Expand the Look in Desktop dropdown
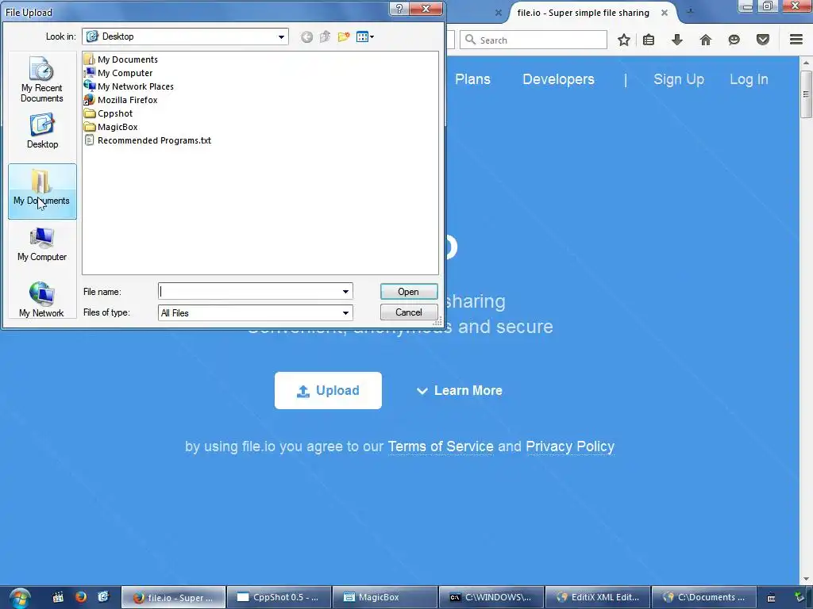 point(281,36)
